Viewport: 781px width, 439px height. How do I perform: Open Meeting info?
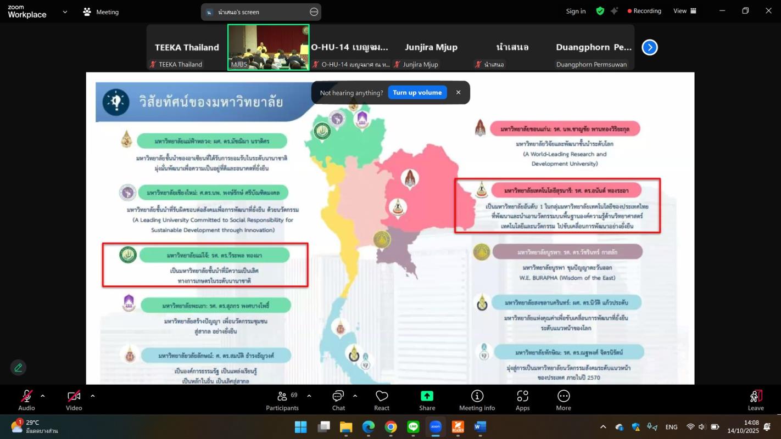tap(477, 400)
